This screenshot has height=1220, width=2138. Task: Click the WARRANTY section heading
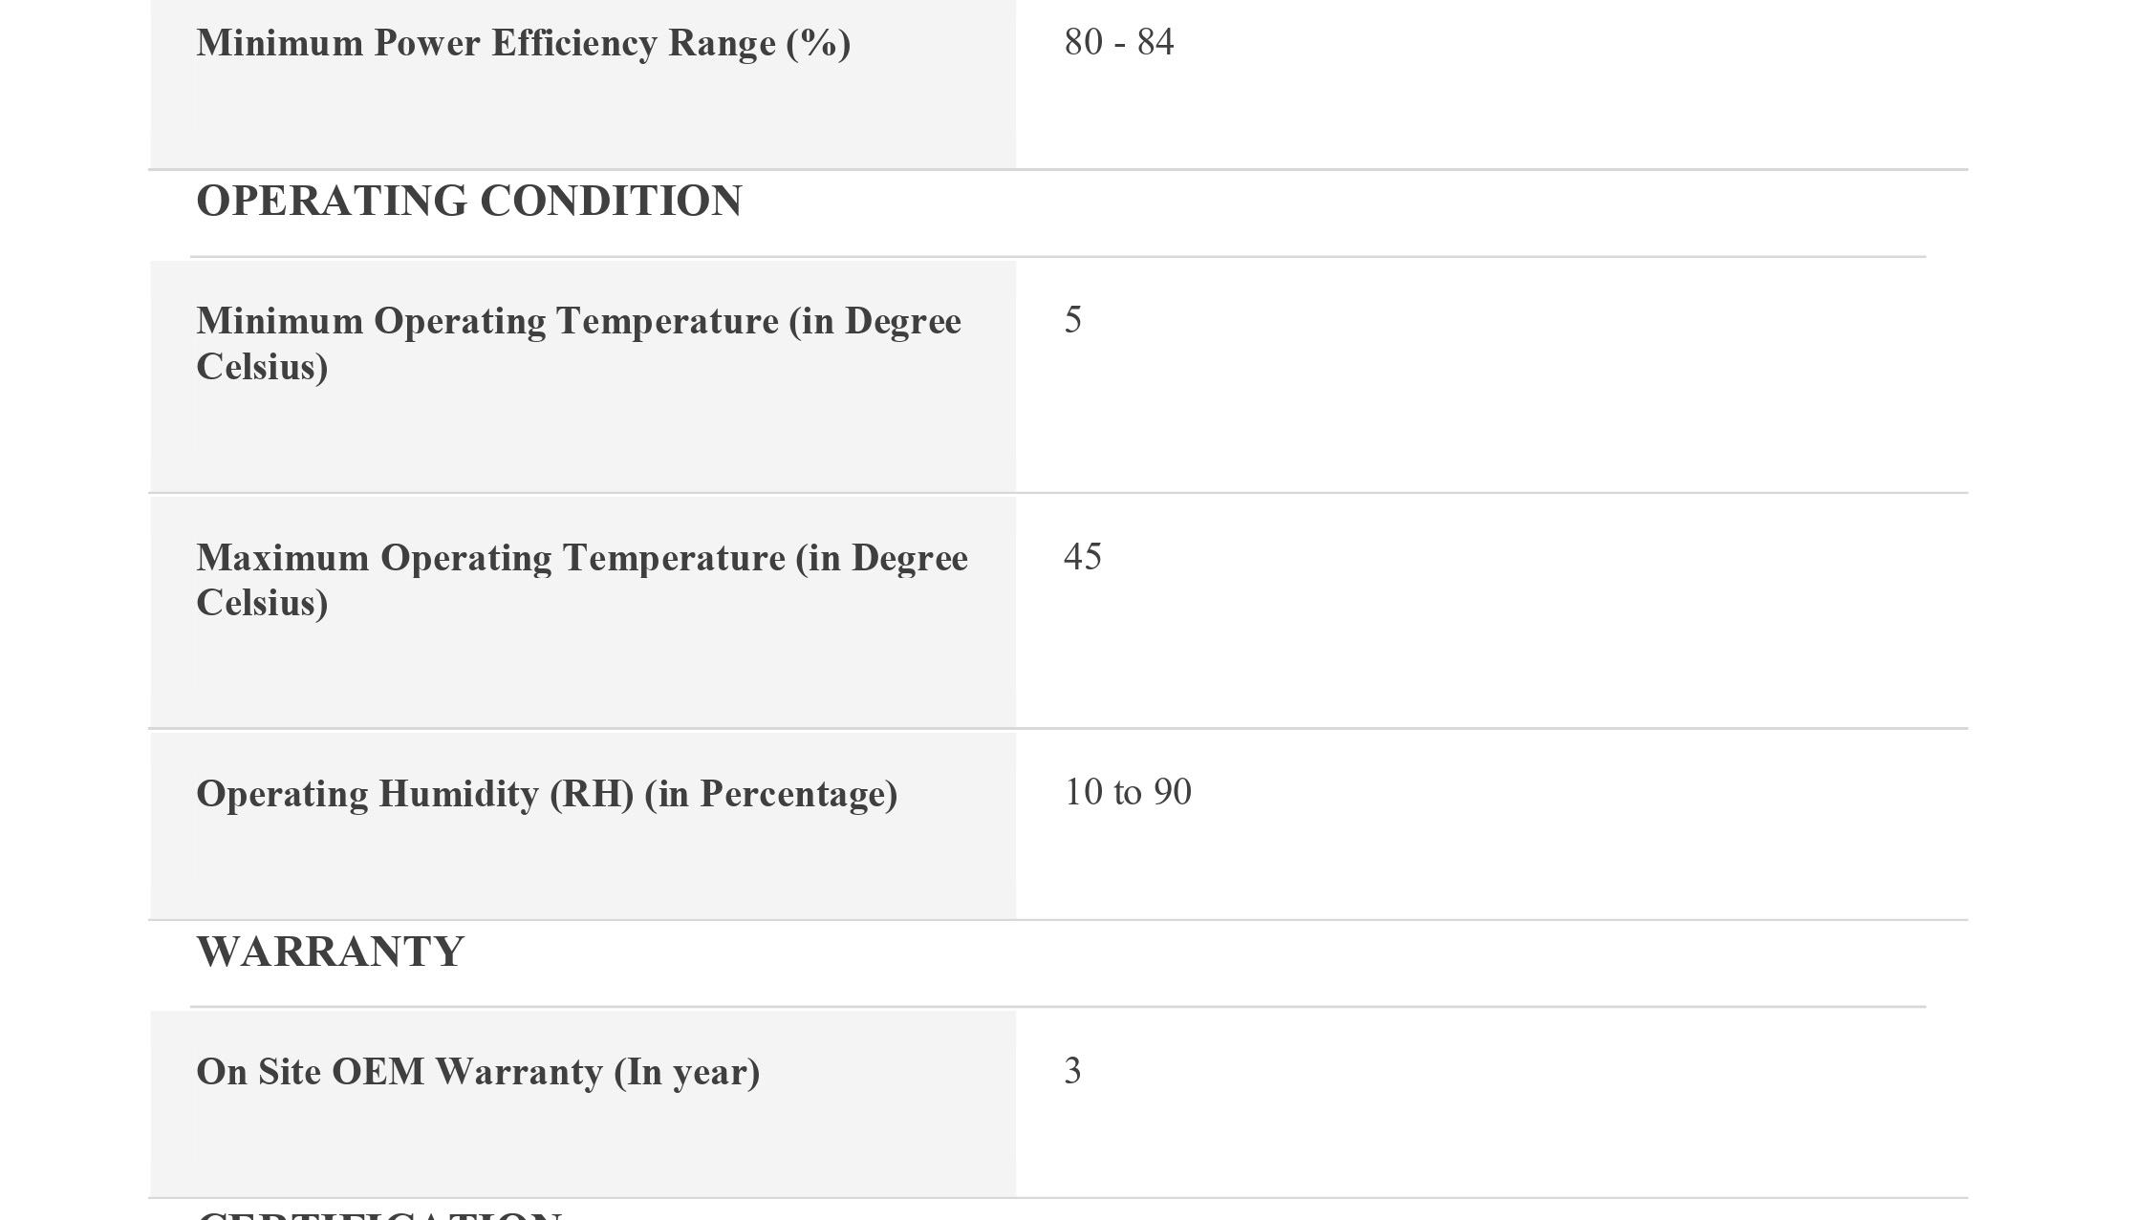tap(330, 952)
